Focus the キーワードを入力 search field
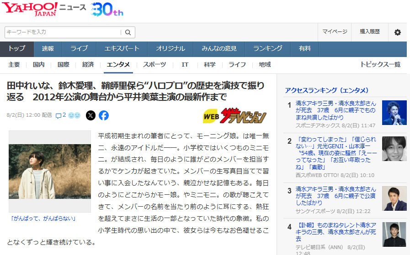Viewport: 410px width, 255px height. [63, 32]
